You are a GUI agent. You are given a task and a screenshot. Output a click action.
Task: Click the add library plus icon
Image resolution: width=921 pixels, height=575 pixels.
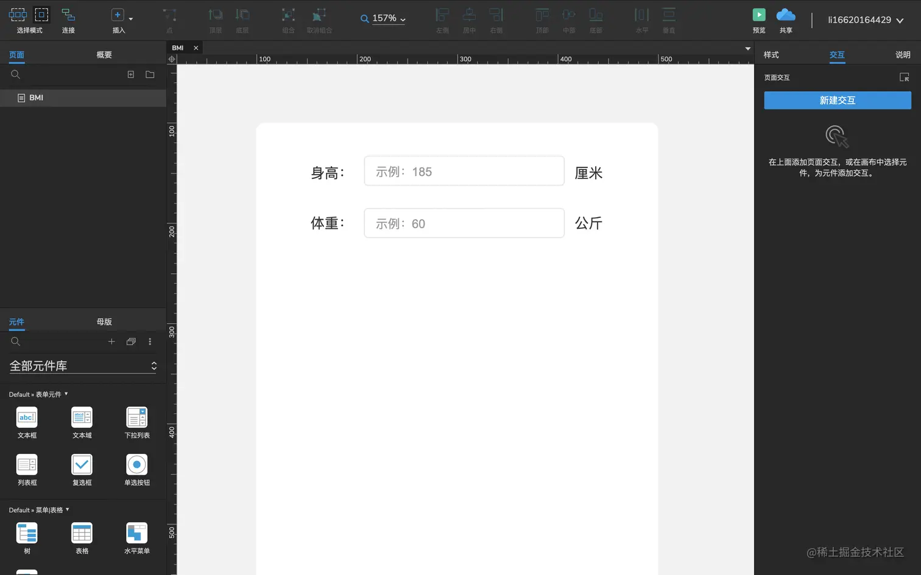click(x=111, y=341)
